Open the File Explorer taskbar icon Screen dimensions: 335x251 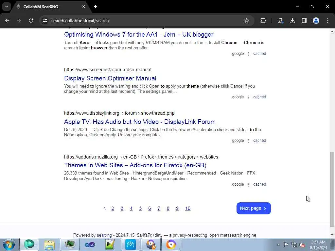pyautogui.click(x=50, y=244)
